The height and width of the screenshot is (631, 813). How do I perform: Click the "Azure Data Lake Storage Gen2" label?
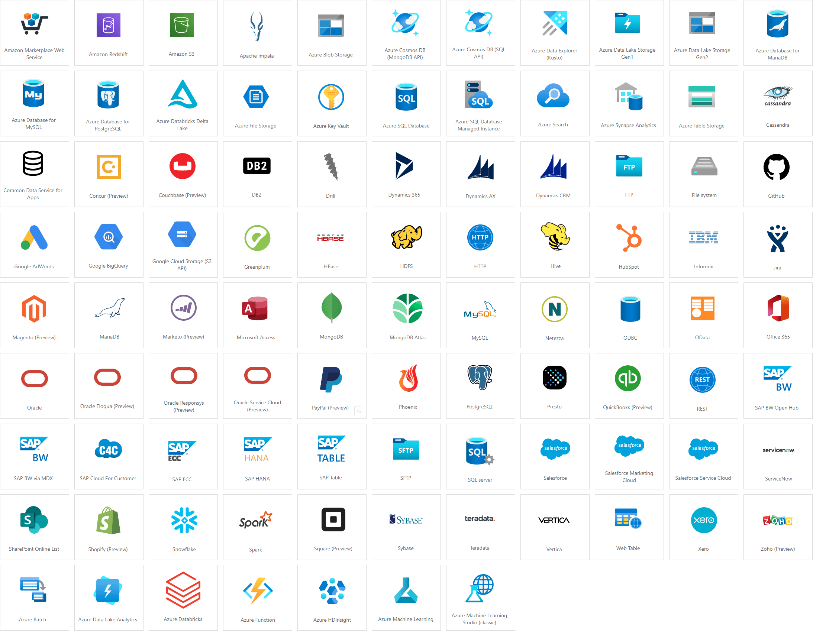pos(702,54)
